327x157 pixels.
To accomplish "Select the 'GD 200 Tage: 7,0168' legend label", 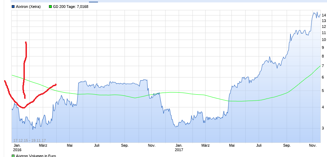I will pyautogui.click(x=70, y=7).
